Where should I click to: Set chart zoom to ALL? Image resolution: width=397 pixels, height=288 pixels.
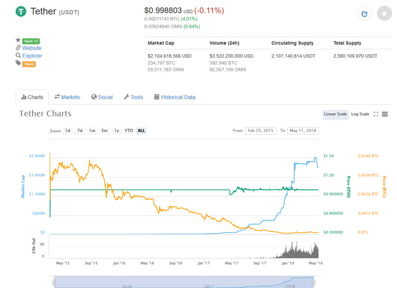(141, 130)
